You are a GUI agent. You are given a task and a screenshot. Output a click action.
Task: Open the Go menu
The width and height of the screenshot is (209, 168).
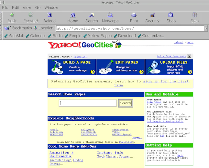(x=38, y=7)
